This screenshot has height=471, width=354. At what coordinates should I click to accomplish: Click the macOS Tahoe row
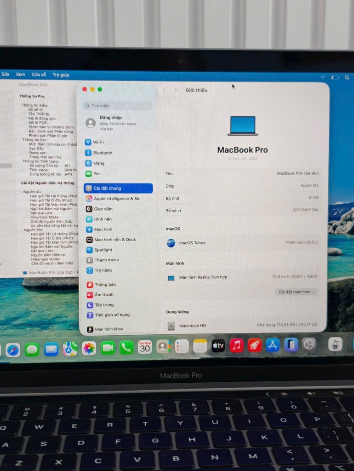click(242, 243)
